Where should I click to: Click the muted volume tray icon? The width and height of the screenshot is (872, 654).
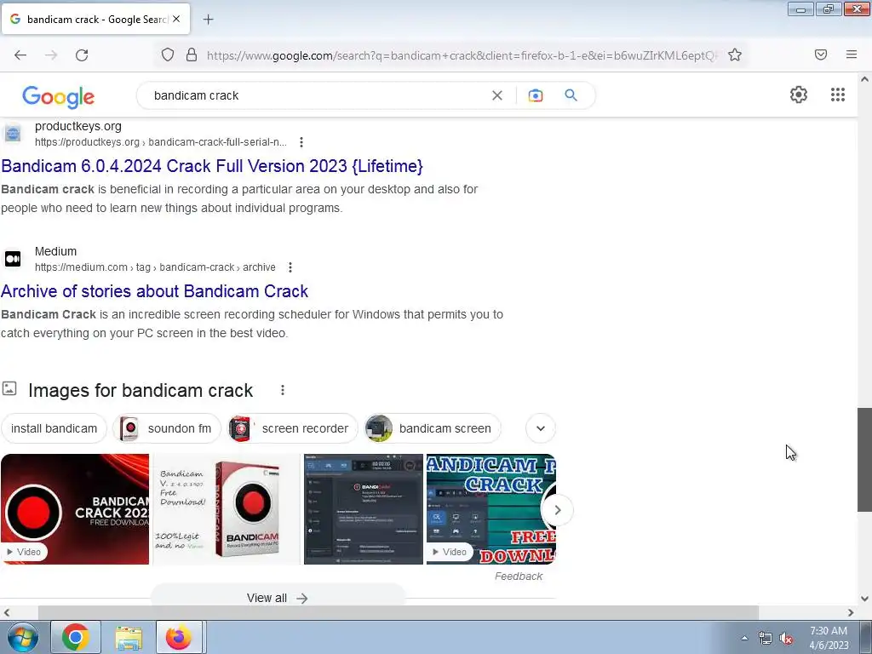click(x=786, y=639)
